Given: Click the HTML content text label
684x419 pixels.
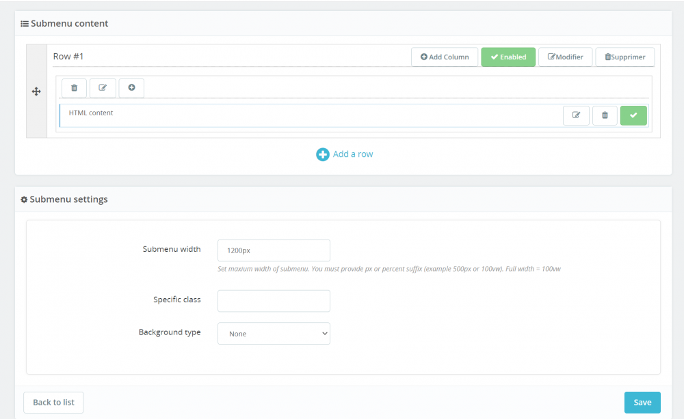Looking at the screenshot, I should [x=91, y=113].
